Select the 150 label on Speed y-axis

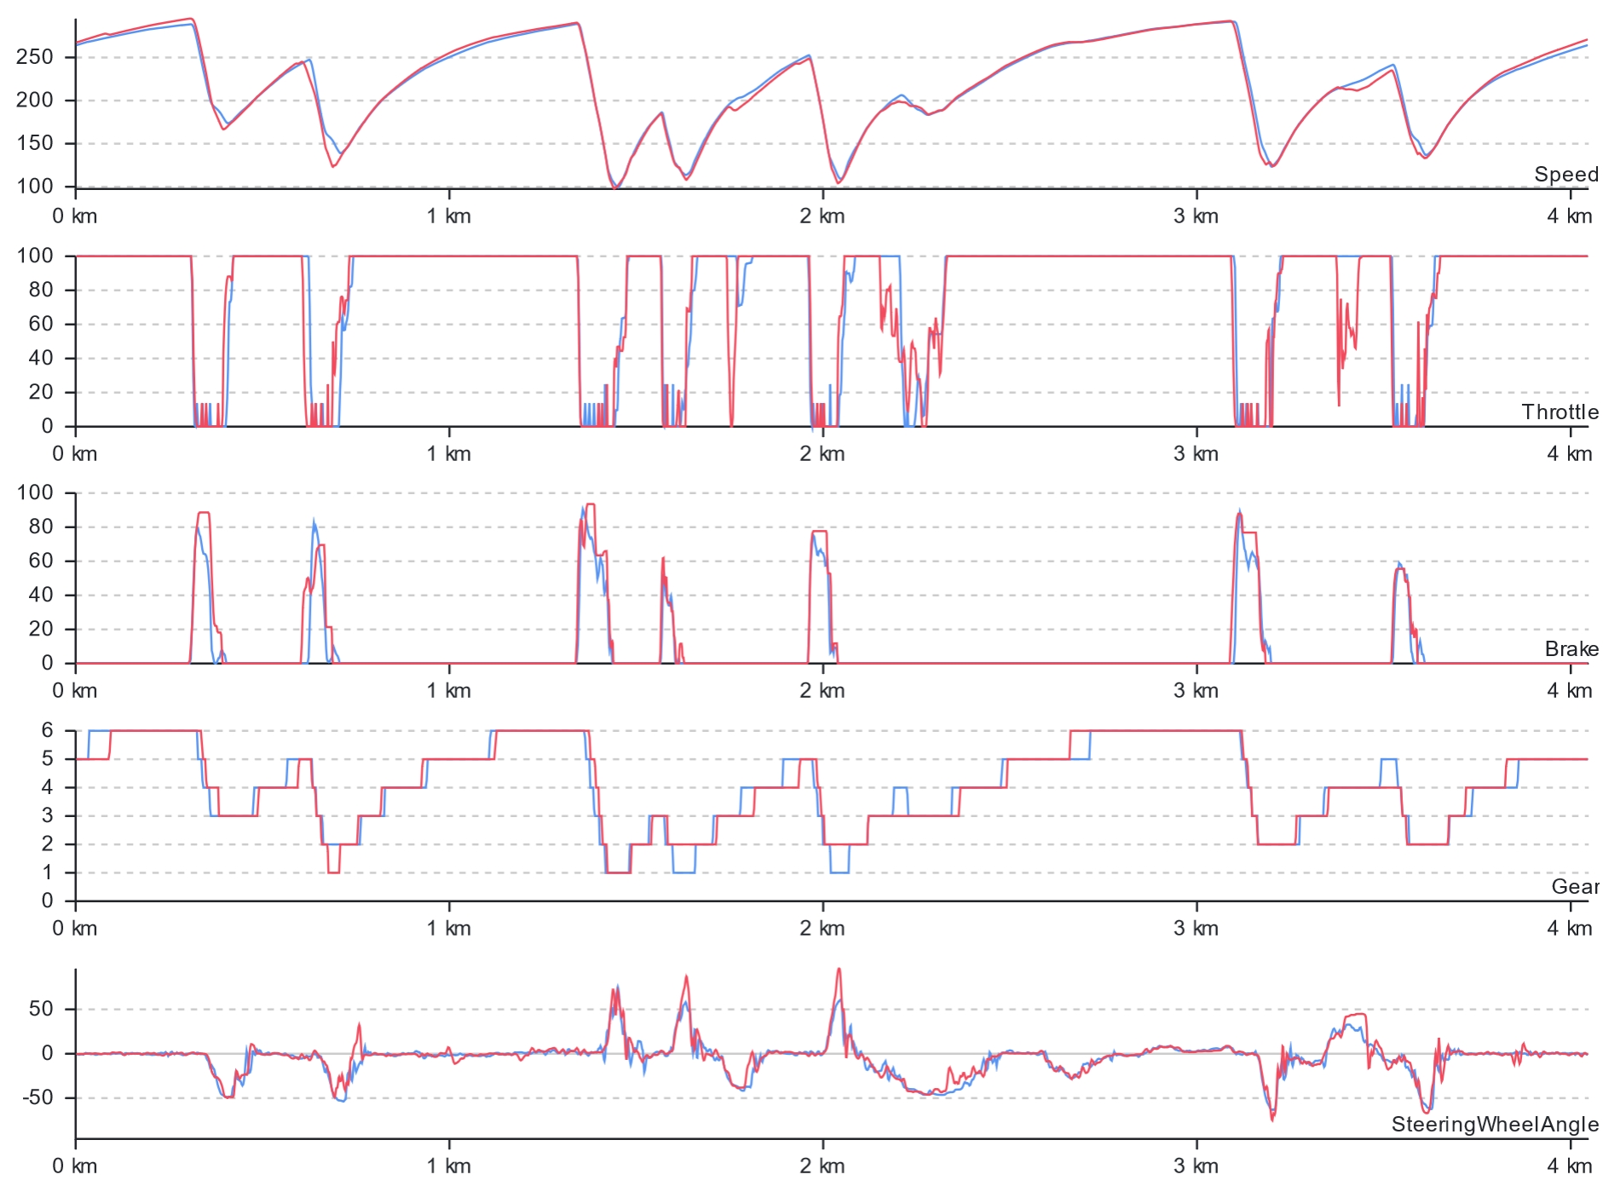(35, 143)
